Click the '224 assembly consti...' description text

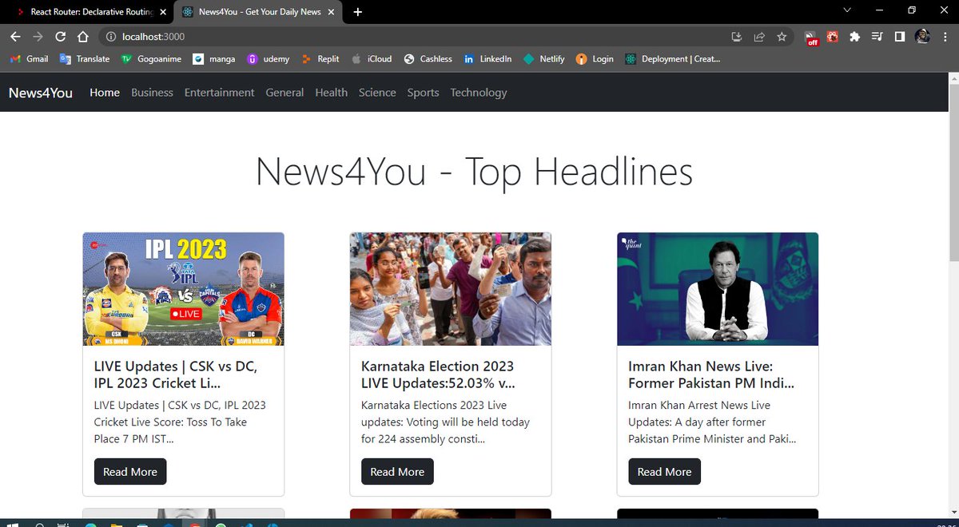[x=445, y=422]
